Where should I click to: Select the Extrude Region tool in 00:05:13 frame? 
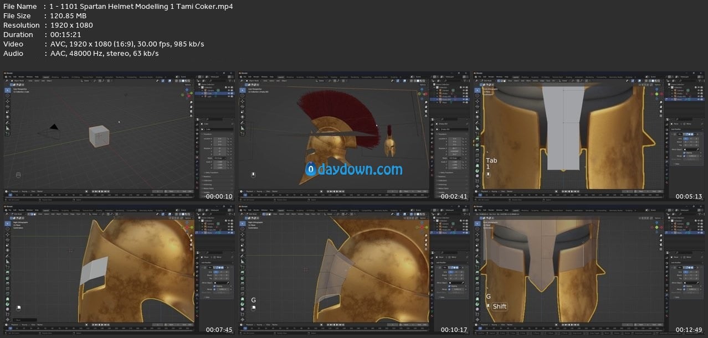tap(478, 139)
